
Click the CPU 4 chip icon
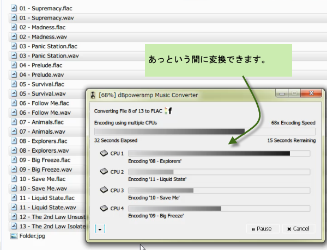pyautogui.click(x=104, y=208)
